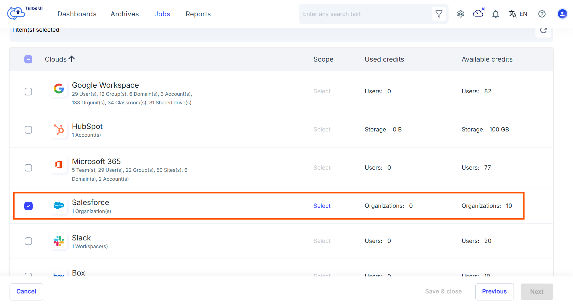
Task: Click the Next button
Action: [x=537, y=292]
